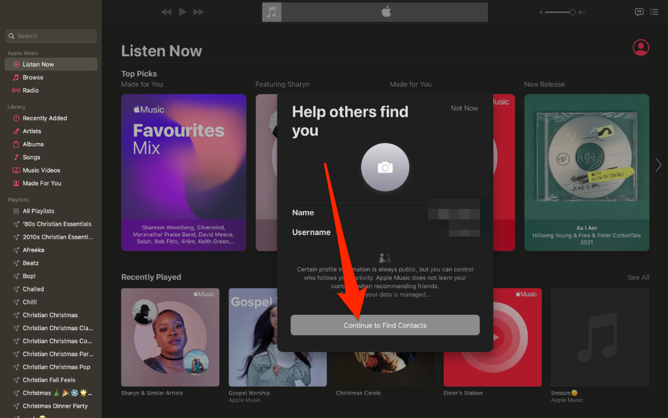Dismiss the dialog with Not Now
This screenshot has width=668, height=418.
pos(464,108)
